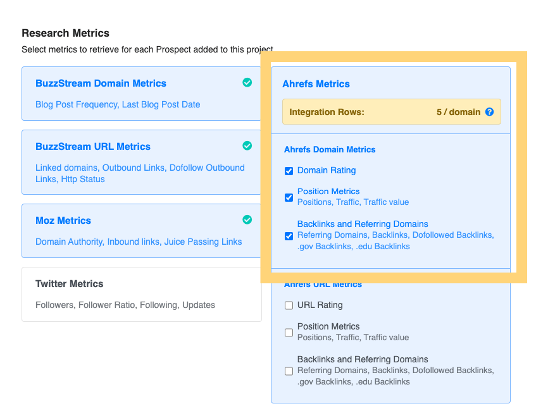
Task: Click the Domain Authority metrics description under Moz
Action: [x=139, y=242]
